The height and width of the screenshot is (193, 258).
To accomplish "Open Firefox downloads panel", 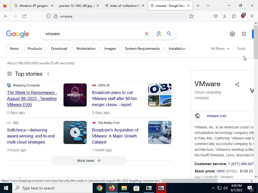I will point(224,16).
